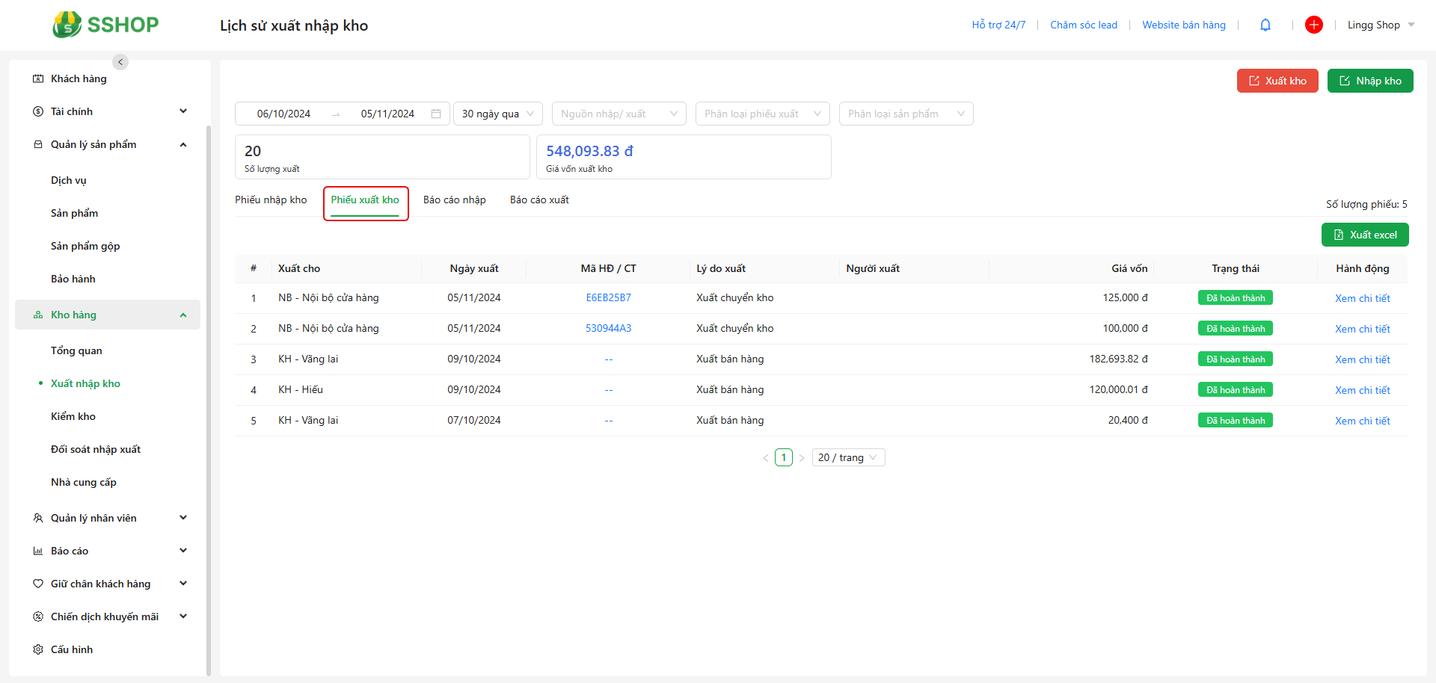Open the calendar icon in date range
Screen dimensions: 1436x683
436,114
